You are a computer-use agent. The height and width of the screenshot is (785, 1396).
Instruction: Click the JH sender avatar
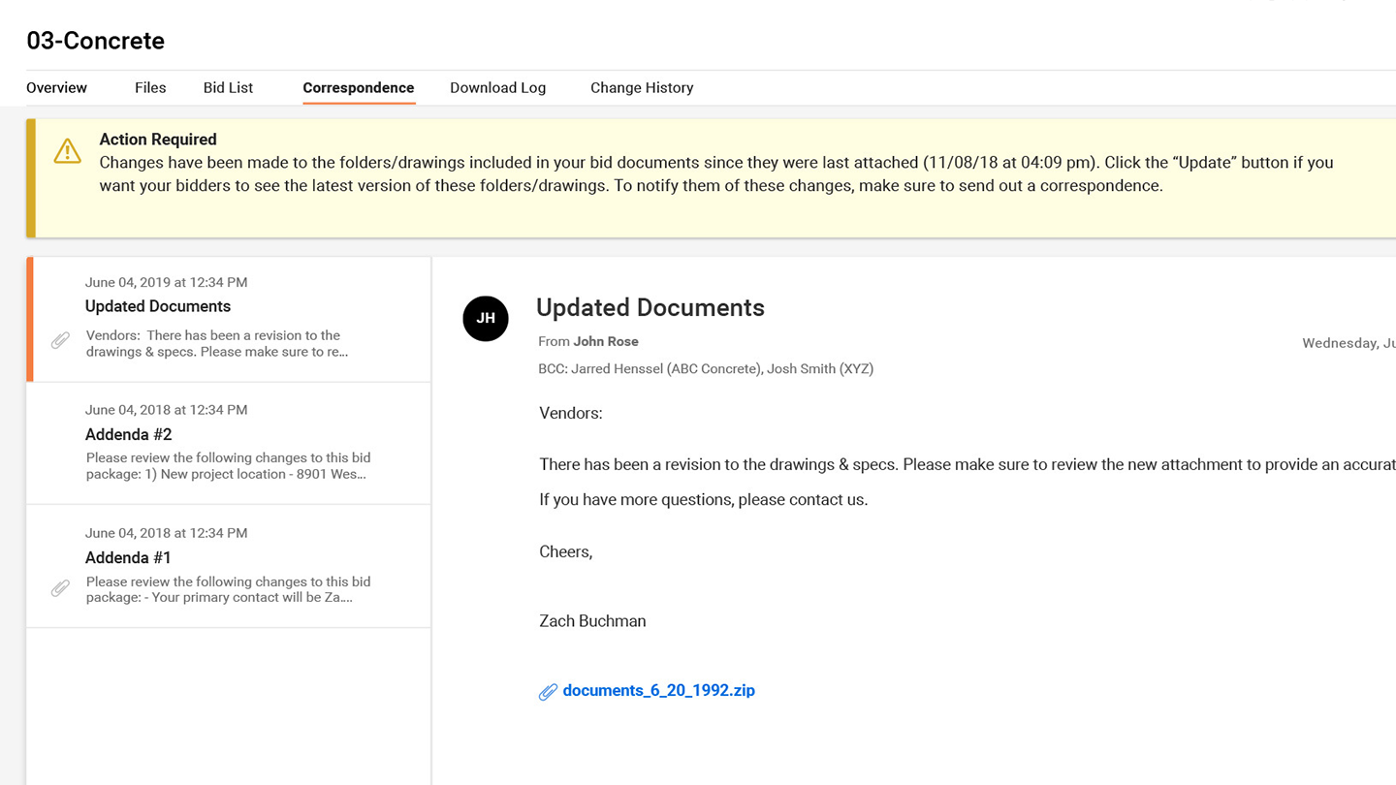[x=486, y=319]
